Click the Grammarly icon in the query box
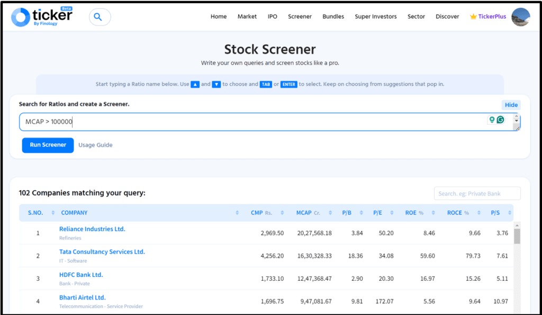Image resolution: width=542 pixels, height=315 pixels. pyautogui.click(x=500, y=120)
